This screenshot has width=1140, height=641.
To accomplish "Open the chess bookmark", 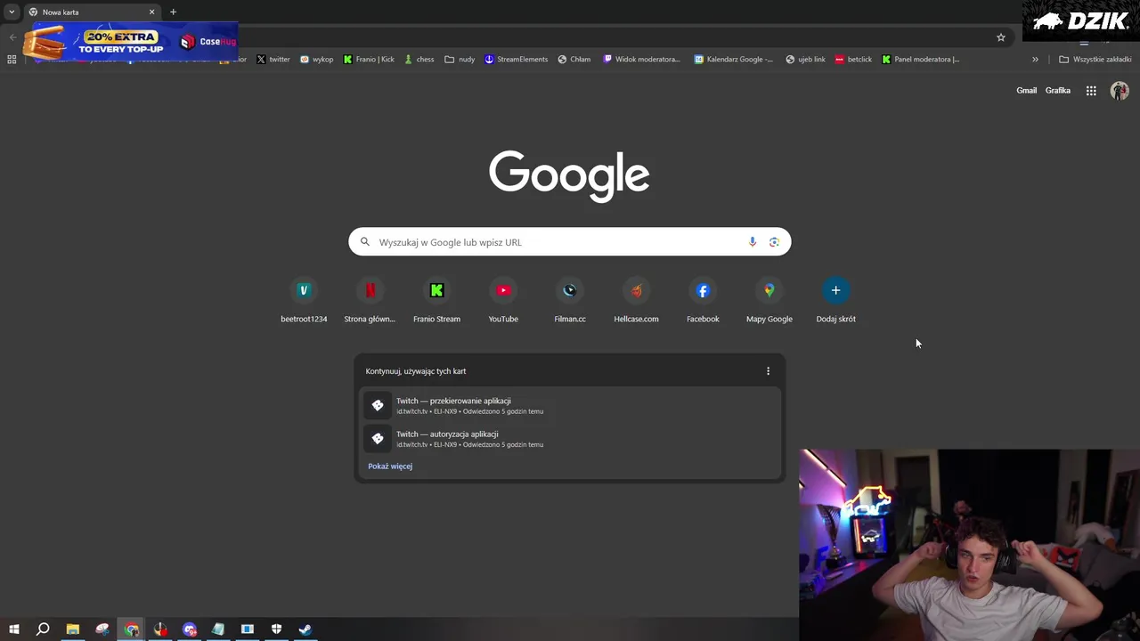I will (x=419, y=60).
